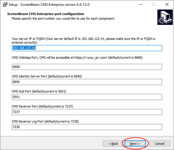Click the computer wizard image in header
The width and height of the screenshot is (174, 150).
coord(165,17)
